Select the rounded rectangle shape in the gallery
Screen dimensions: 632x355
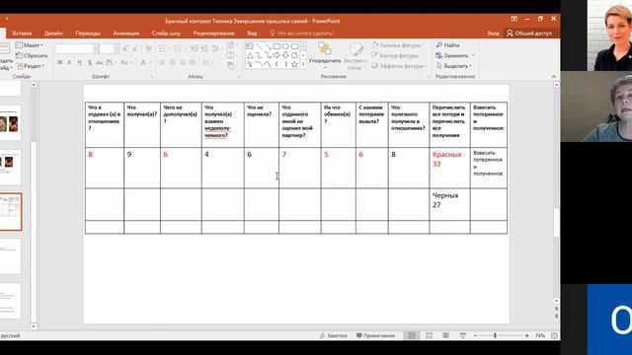click(x=294, y=46)
